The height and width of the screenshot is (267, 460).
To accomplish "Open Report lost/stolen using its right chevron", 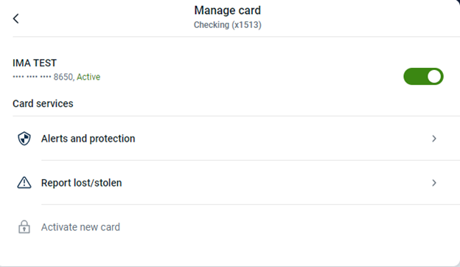I will point(434,183).
